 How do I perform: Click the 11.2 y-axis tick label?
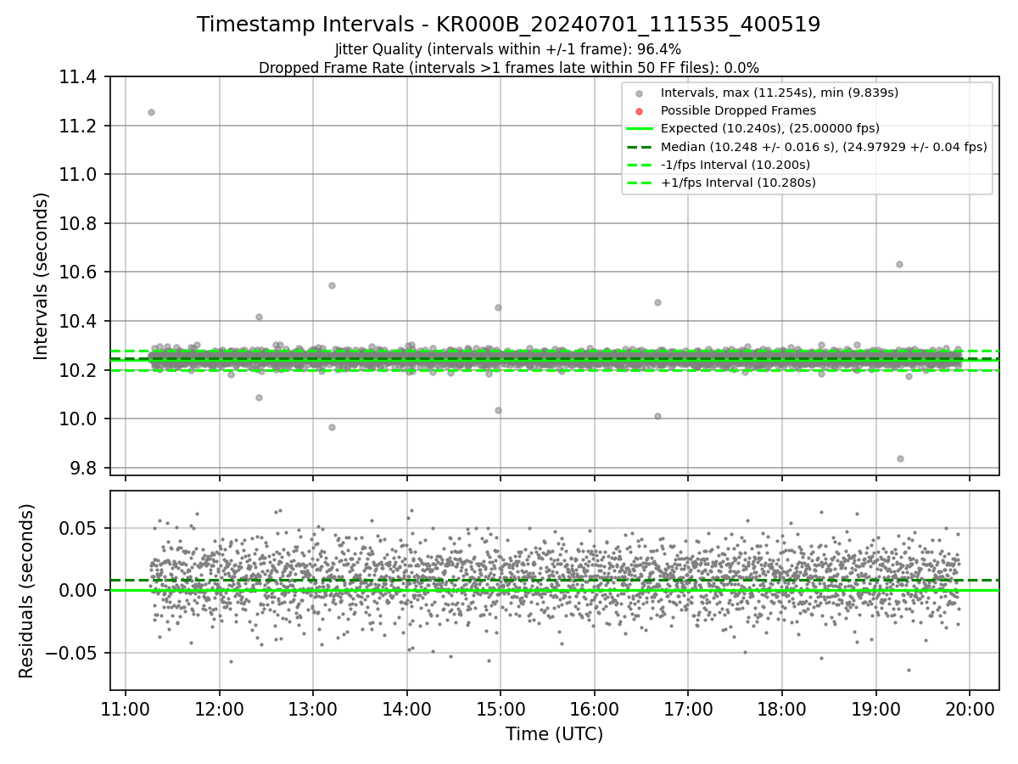[x=79, y=126]
